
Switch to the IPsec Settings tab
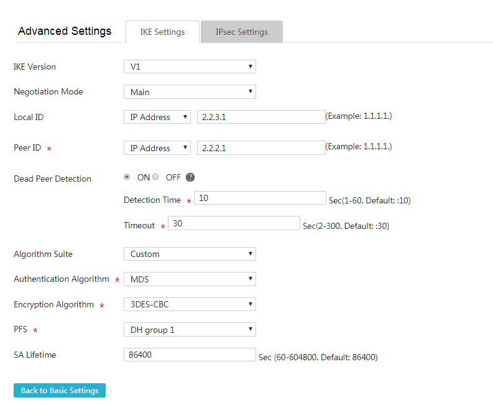[241, 32]
